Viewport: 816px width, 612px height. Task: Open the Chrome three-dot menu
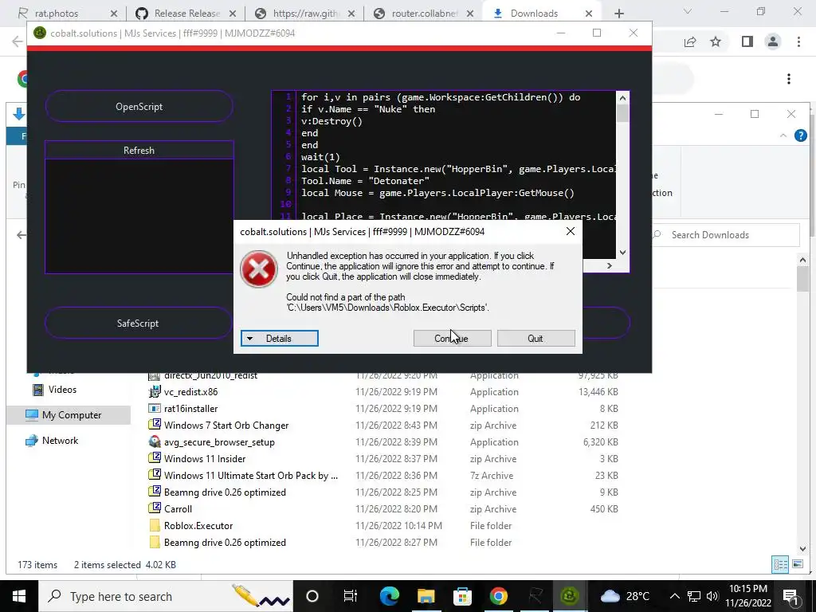[798, 41]
